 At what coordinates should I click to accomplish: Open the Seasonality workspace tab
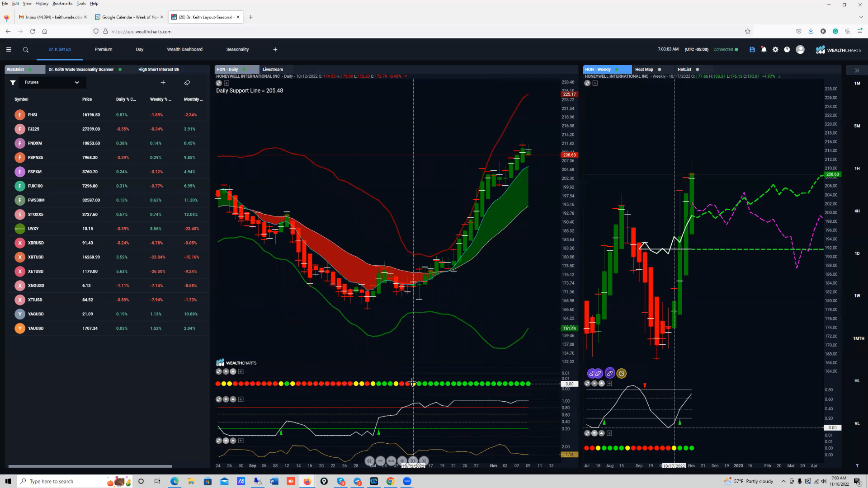coord(237,50)
